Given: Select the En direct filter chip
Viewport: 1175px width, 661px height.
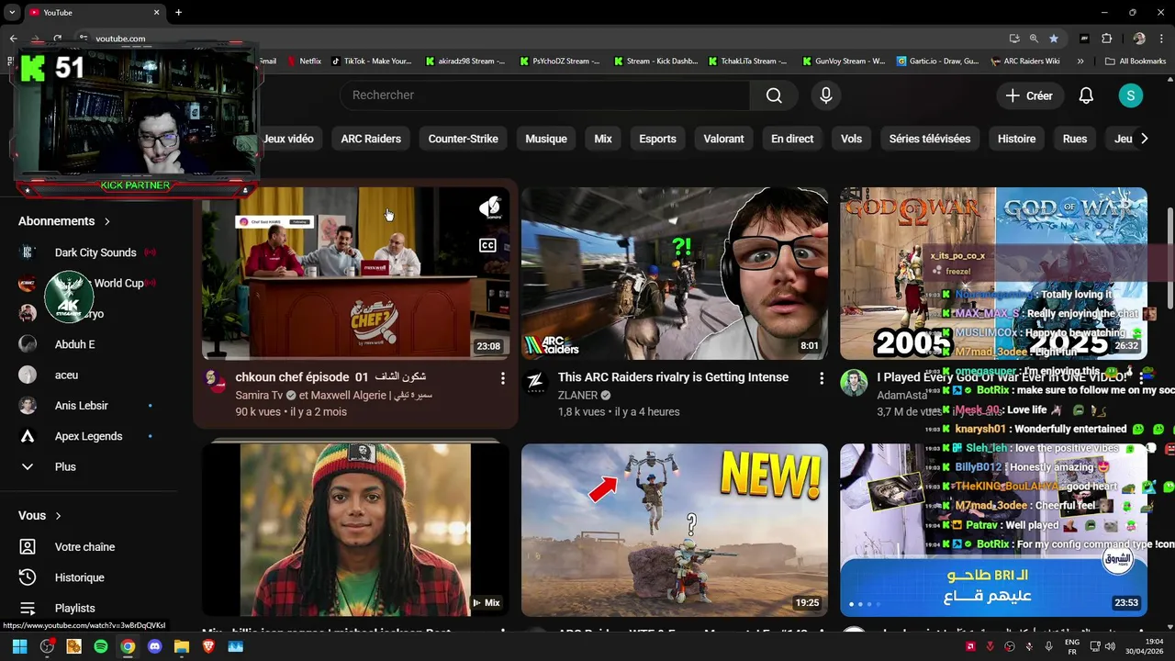Looking at the screenshot, I should coord(792,139).
